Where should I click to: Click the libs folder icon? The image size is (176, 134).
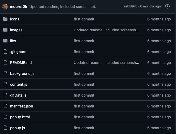click(5, 41)
